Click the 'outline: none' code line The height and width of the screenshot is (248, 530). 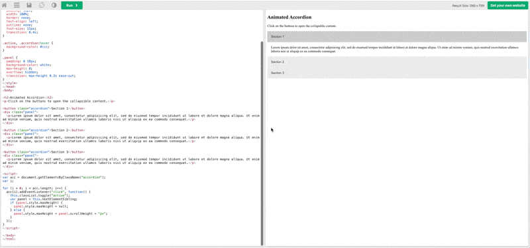tap(19, 25)
